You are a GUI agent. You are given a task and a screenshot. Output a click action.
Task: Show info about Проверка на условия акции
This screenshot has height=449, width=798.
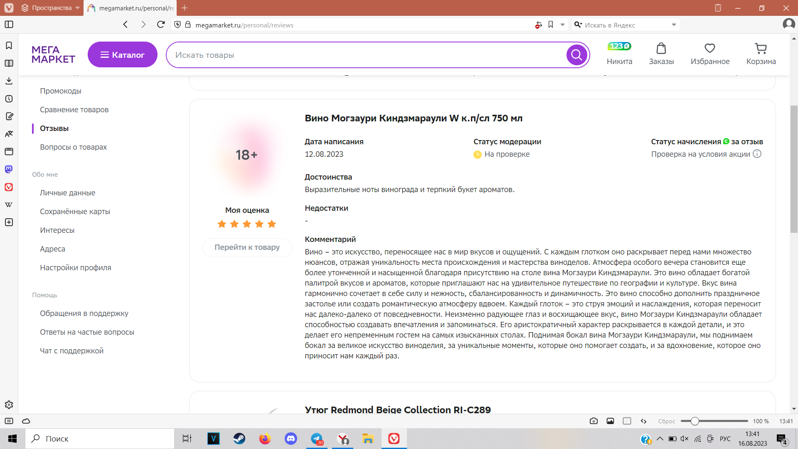pos(757,154)
